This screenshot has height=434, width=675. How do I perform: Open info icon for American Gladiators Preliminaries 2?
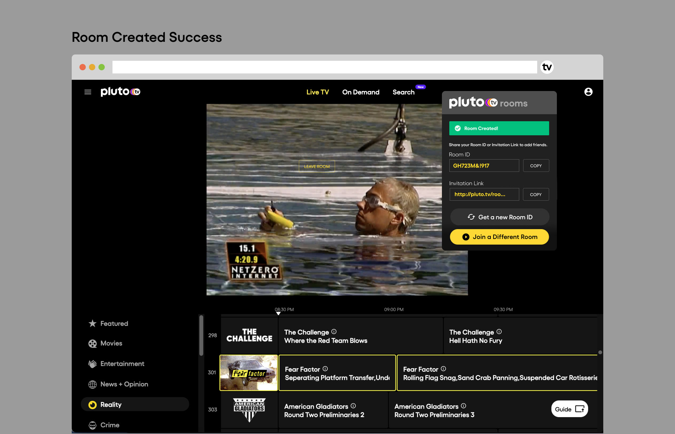tap(353, 406)
